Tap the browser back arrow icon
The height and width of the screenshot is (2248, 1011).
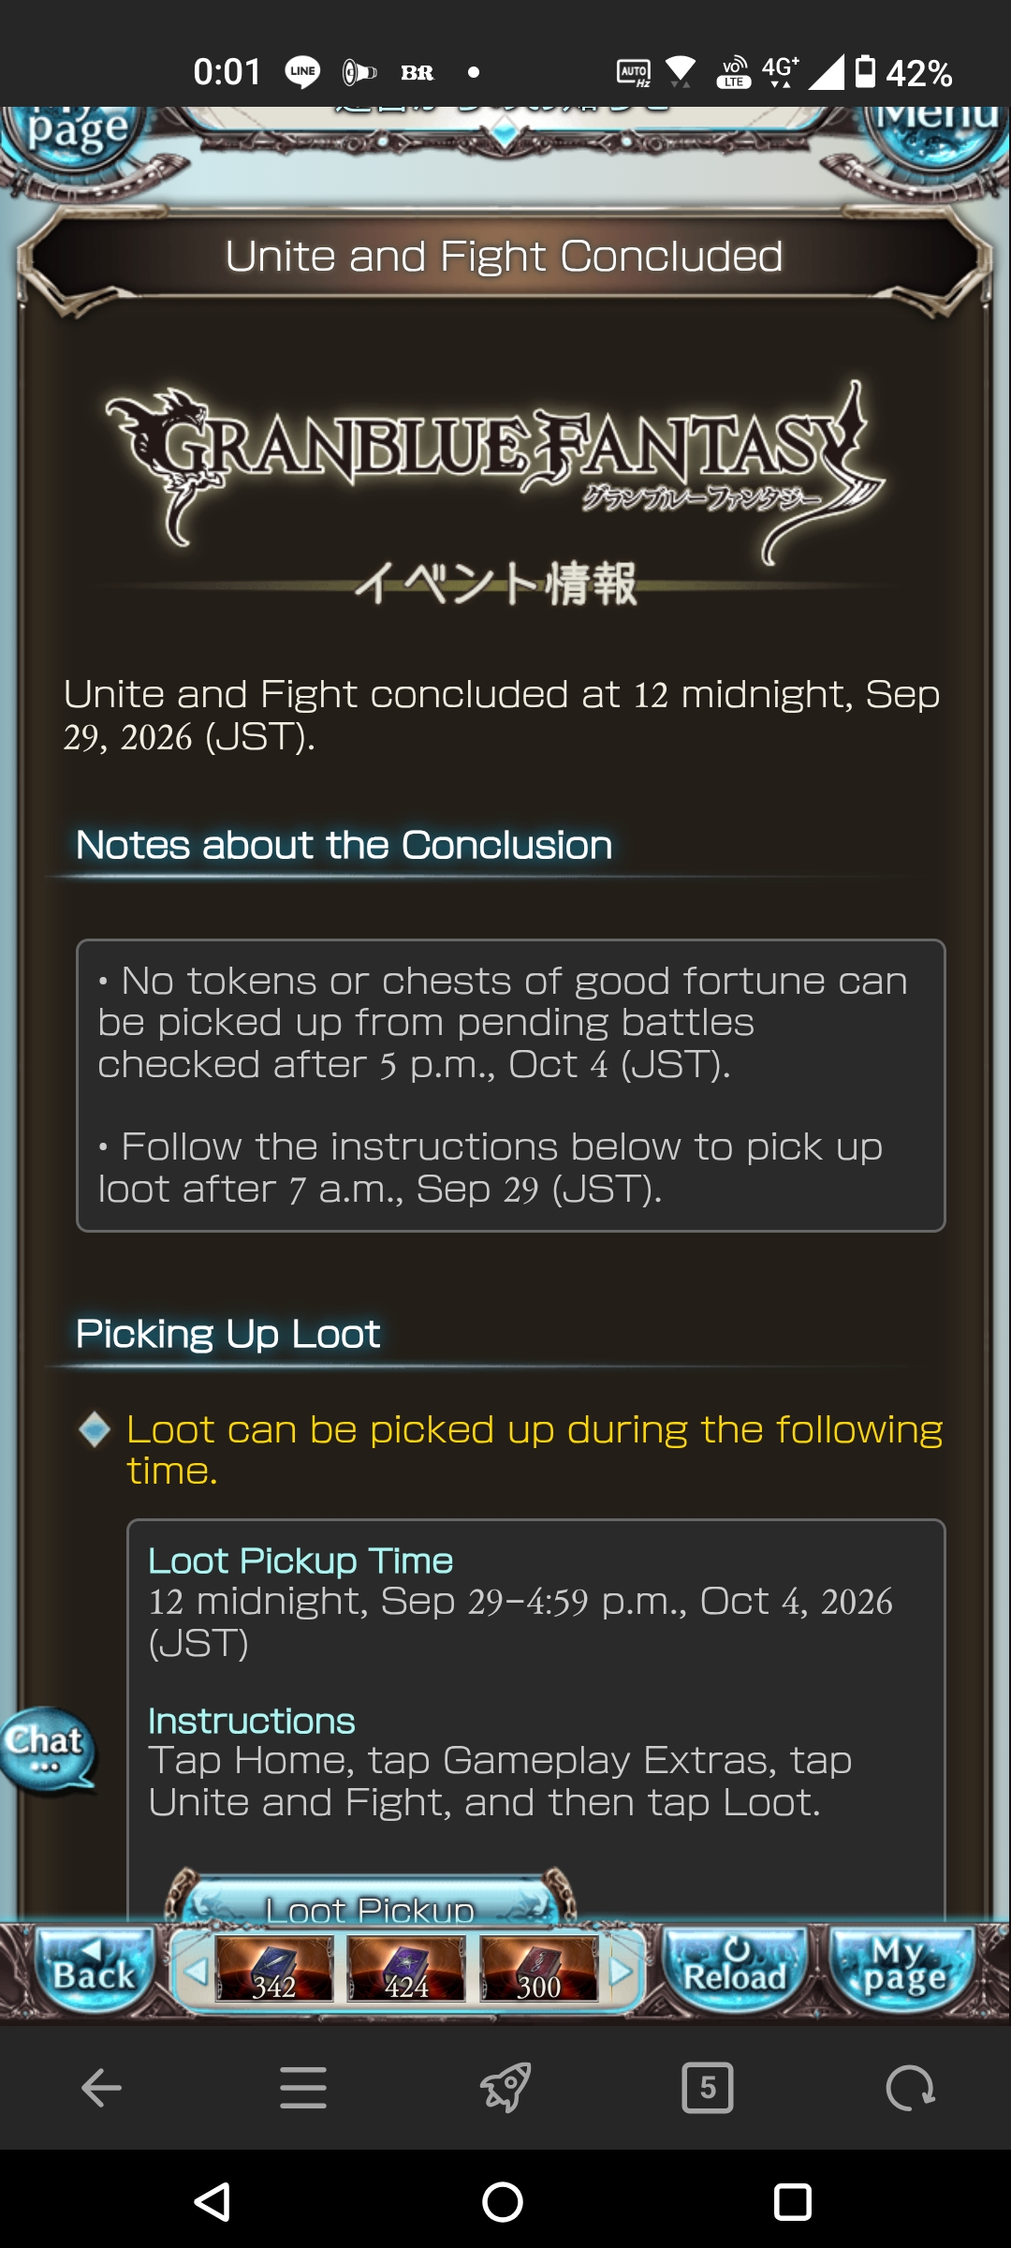pos(101,2088)
